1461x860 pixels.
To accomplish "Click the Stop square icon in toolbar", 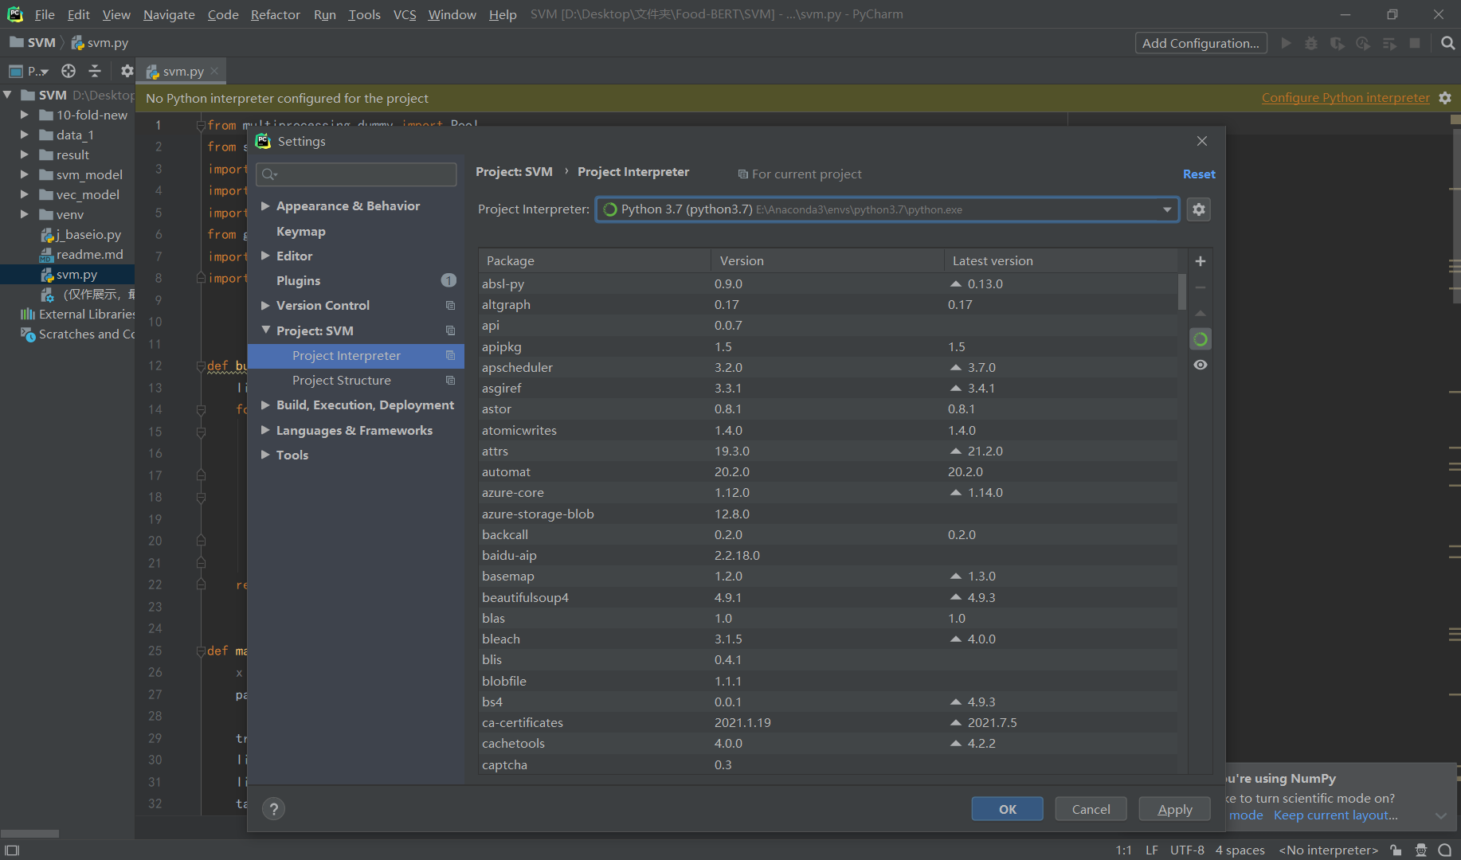I will (x=1415, y=43).
